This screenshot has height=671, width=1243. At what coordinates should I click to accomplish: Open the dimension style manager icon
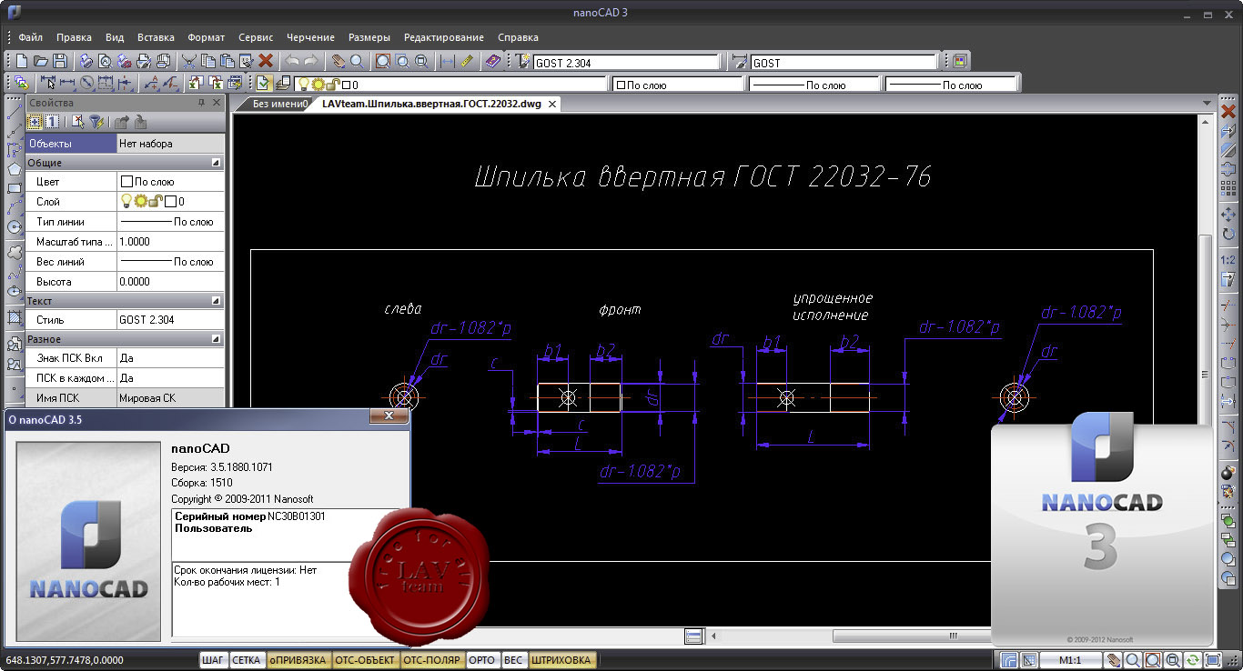[740, 62]
